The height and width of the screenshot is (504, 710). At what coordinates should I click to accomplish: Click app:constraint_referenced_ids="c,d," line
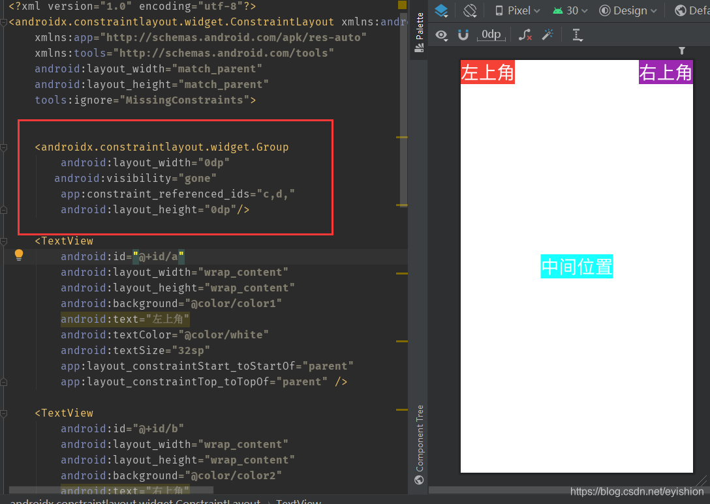(177, 194)
